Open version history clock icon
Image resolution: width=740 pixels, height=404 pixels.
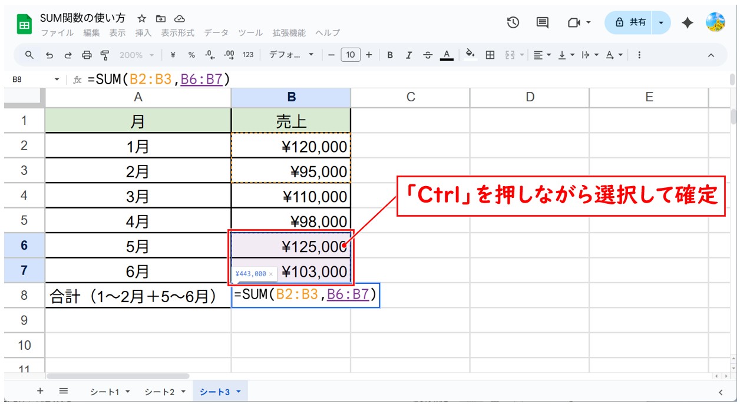point(513,22)
